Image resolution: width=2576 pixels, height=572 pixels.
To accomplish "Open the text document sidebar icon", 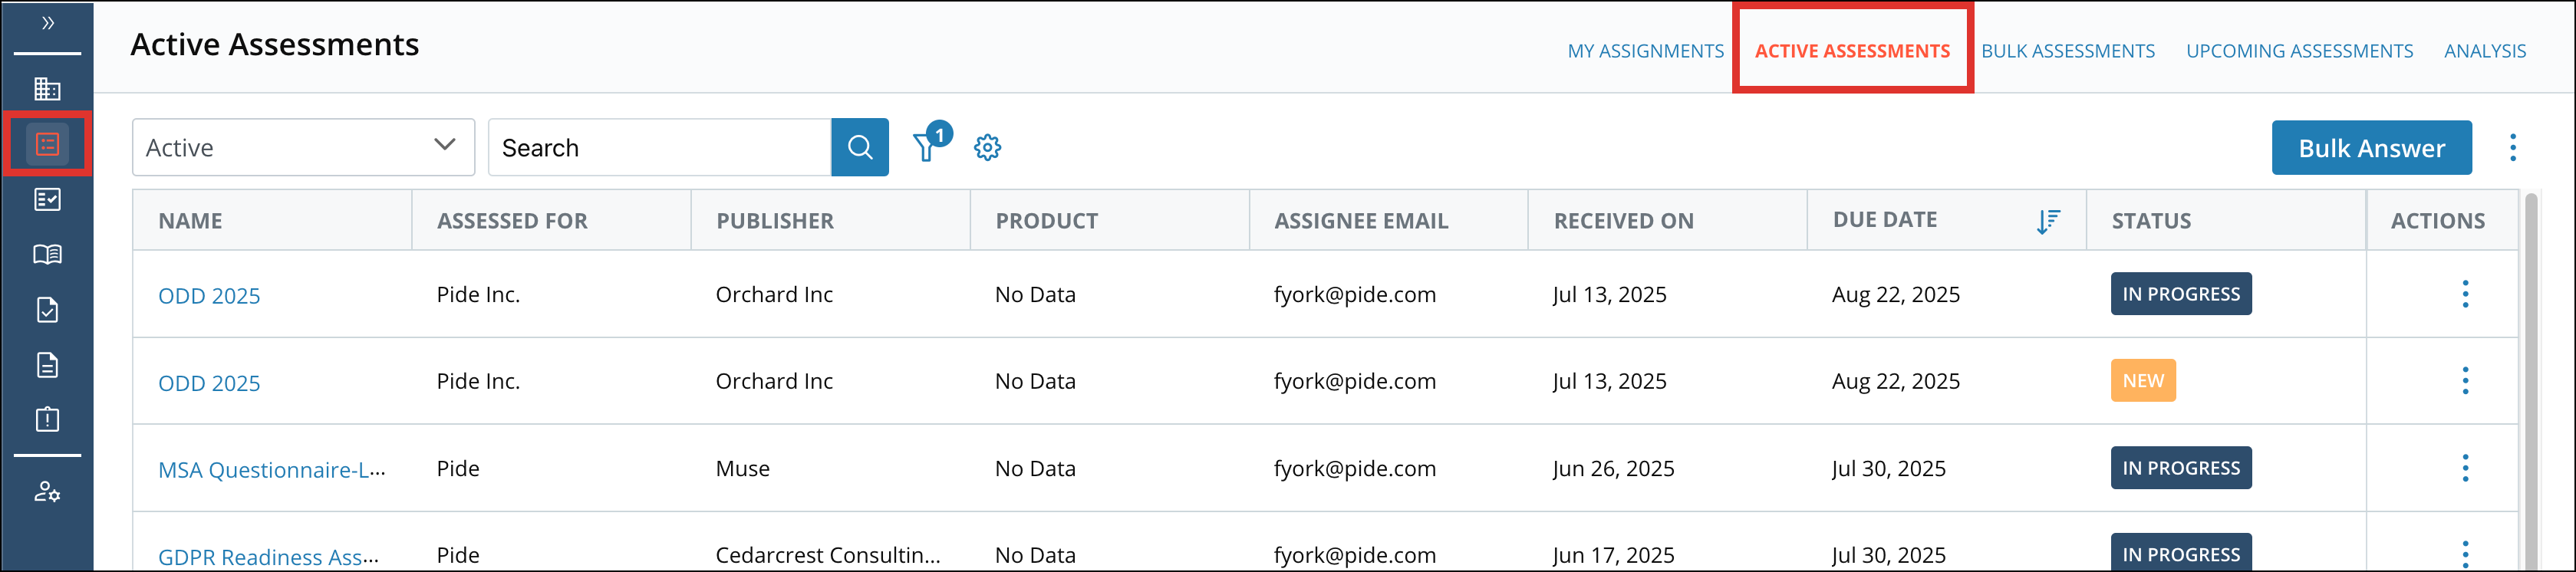I will pyautogui.click(x=47, y=365).
